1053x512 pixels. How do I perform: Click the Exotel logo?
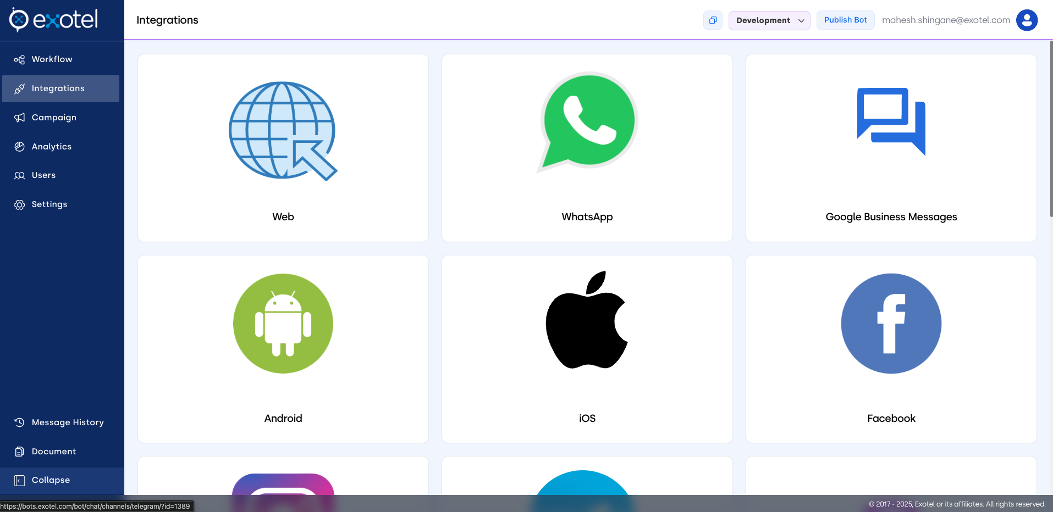tap(53, 20)
